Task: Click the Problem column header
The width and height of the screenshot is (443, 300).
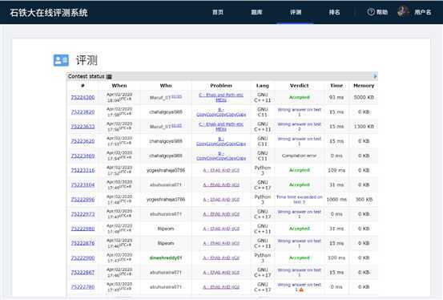Action: (221, 86)
